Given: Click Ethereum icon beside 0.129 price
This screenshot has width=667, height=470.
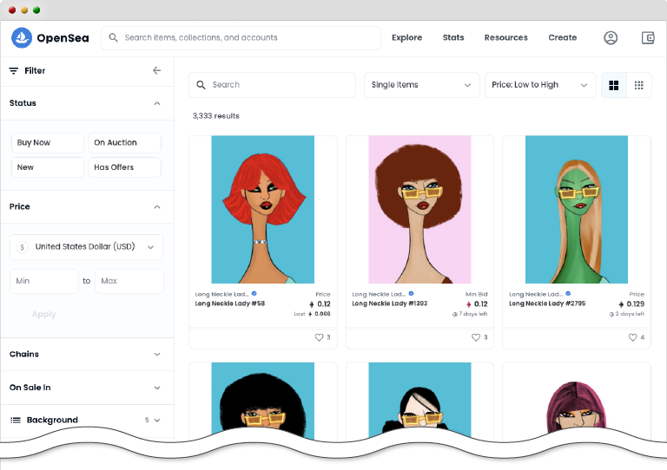Looking at the screenshot, I should [x=621, y=304].
